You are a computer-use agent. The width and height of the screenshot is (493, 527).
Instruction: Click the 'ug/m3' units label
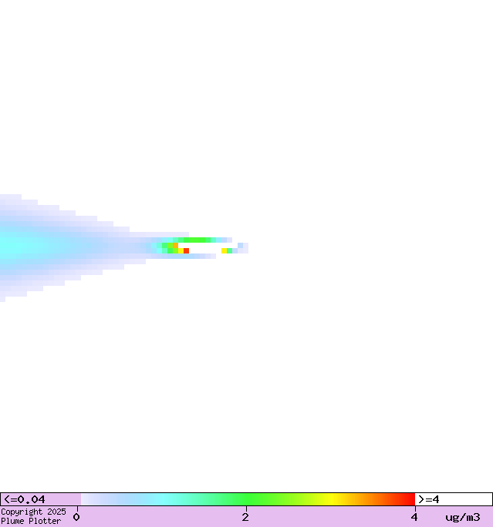(462, 517)
